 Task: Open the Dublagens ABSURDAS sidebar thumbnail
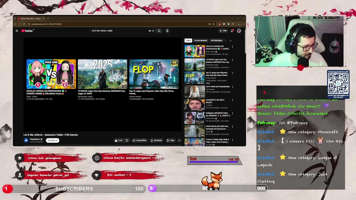[195, 118]
